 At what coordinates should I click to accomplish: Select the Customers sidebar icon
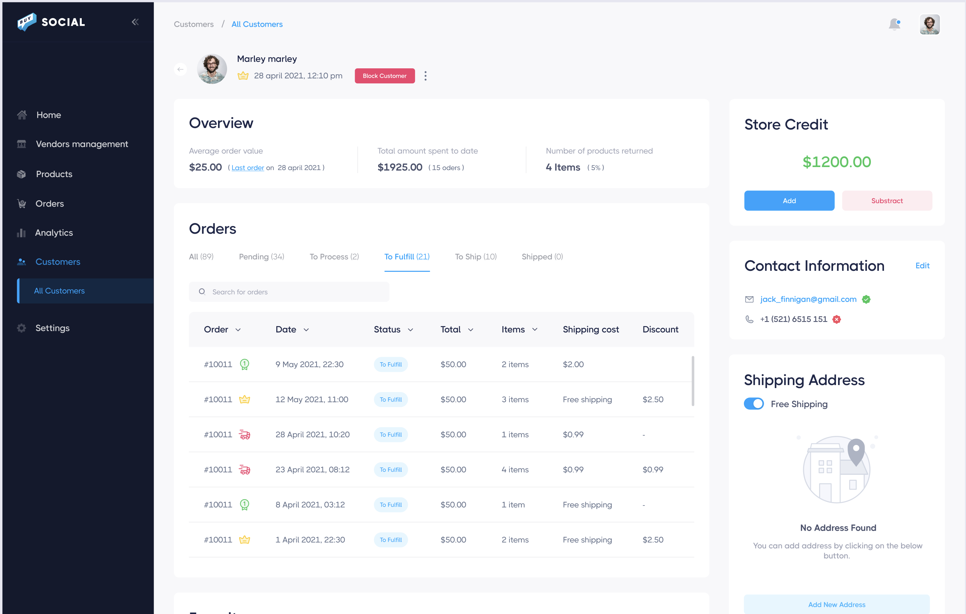(22, 261)
